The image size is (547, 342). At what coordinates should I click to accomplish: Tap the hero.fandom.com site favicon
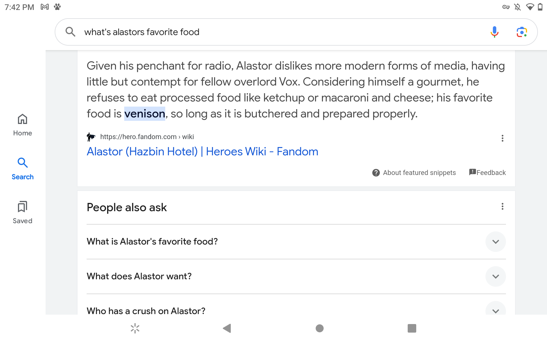91,137
